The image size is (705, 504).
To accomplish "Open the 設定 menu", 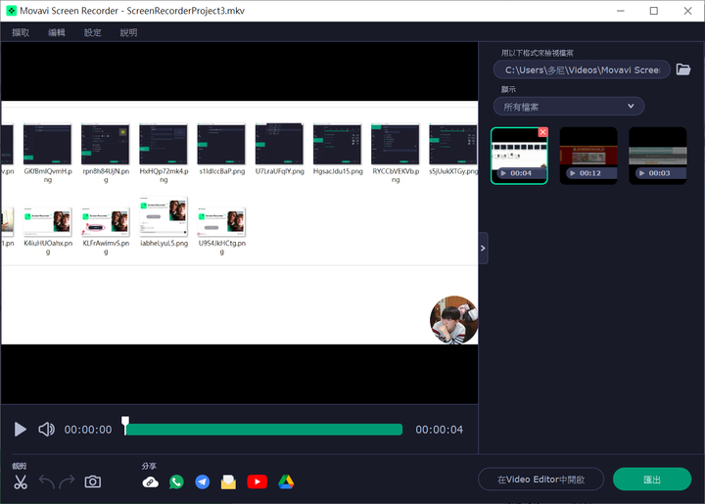I will 93,32.
